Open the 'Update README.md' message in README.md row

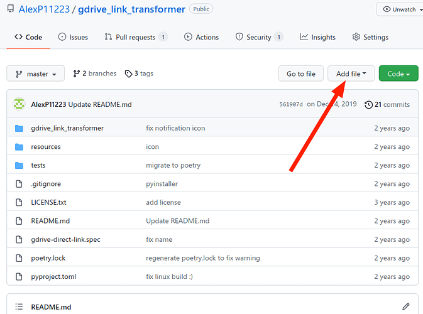pyautogui.click(x=178, y=221)
